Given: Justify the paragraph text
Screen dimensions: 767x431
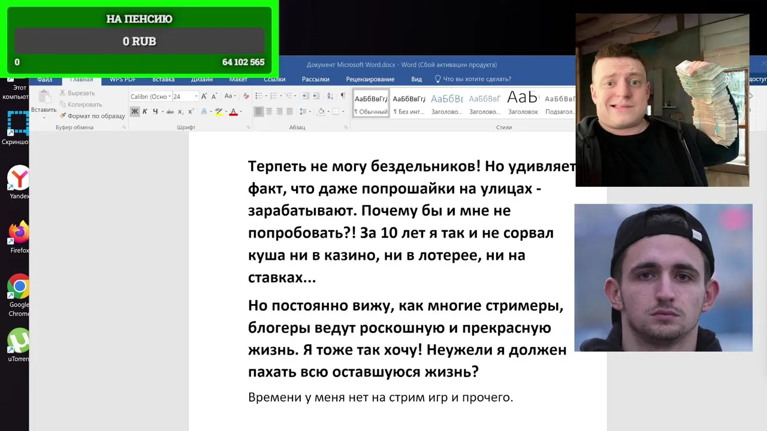Looking at the screenshot, I should [289, 111].
